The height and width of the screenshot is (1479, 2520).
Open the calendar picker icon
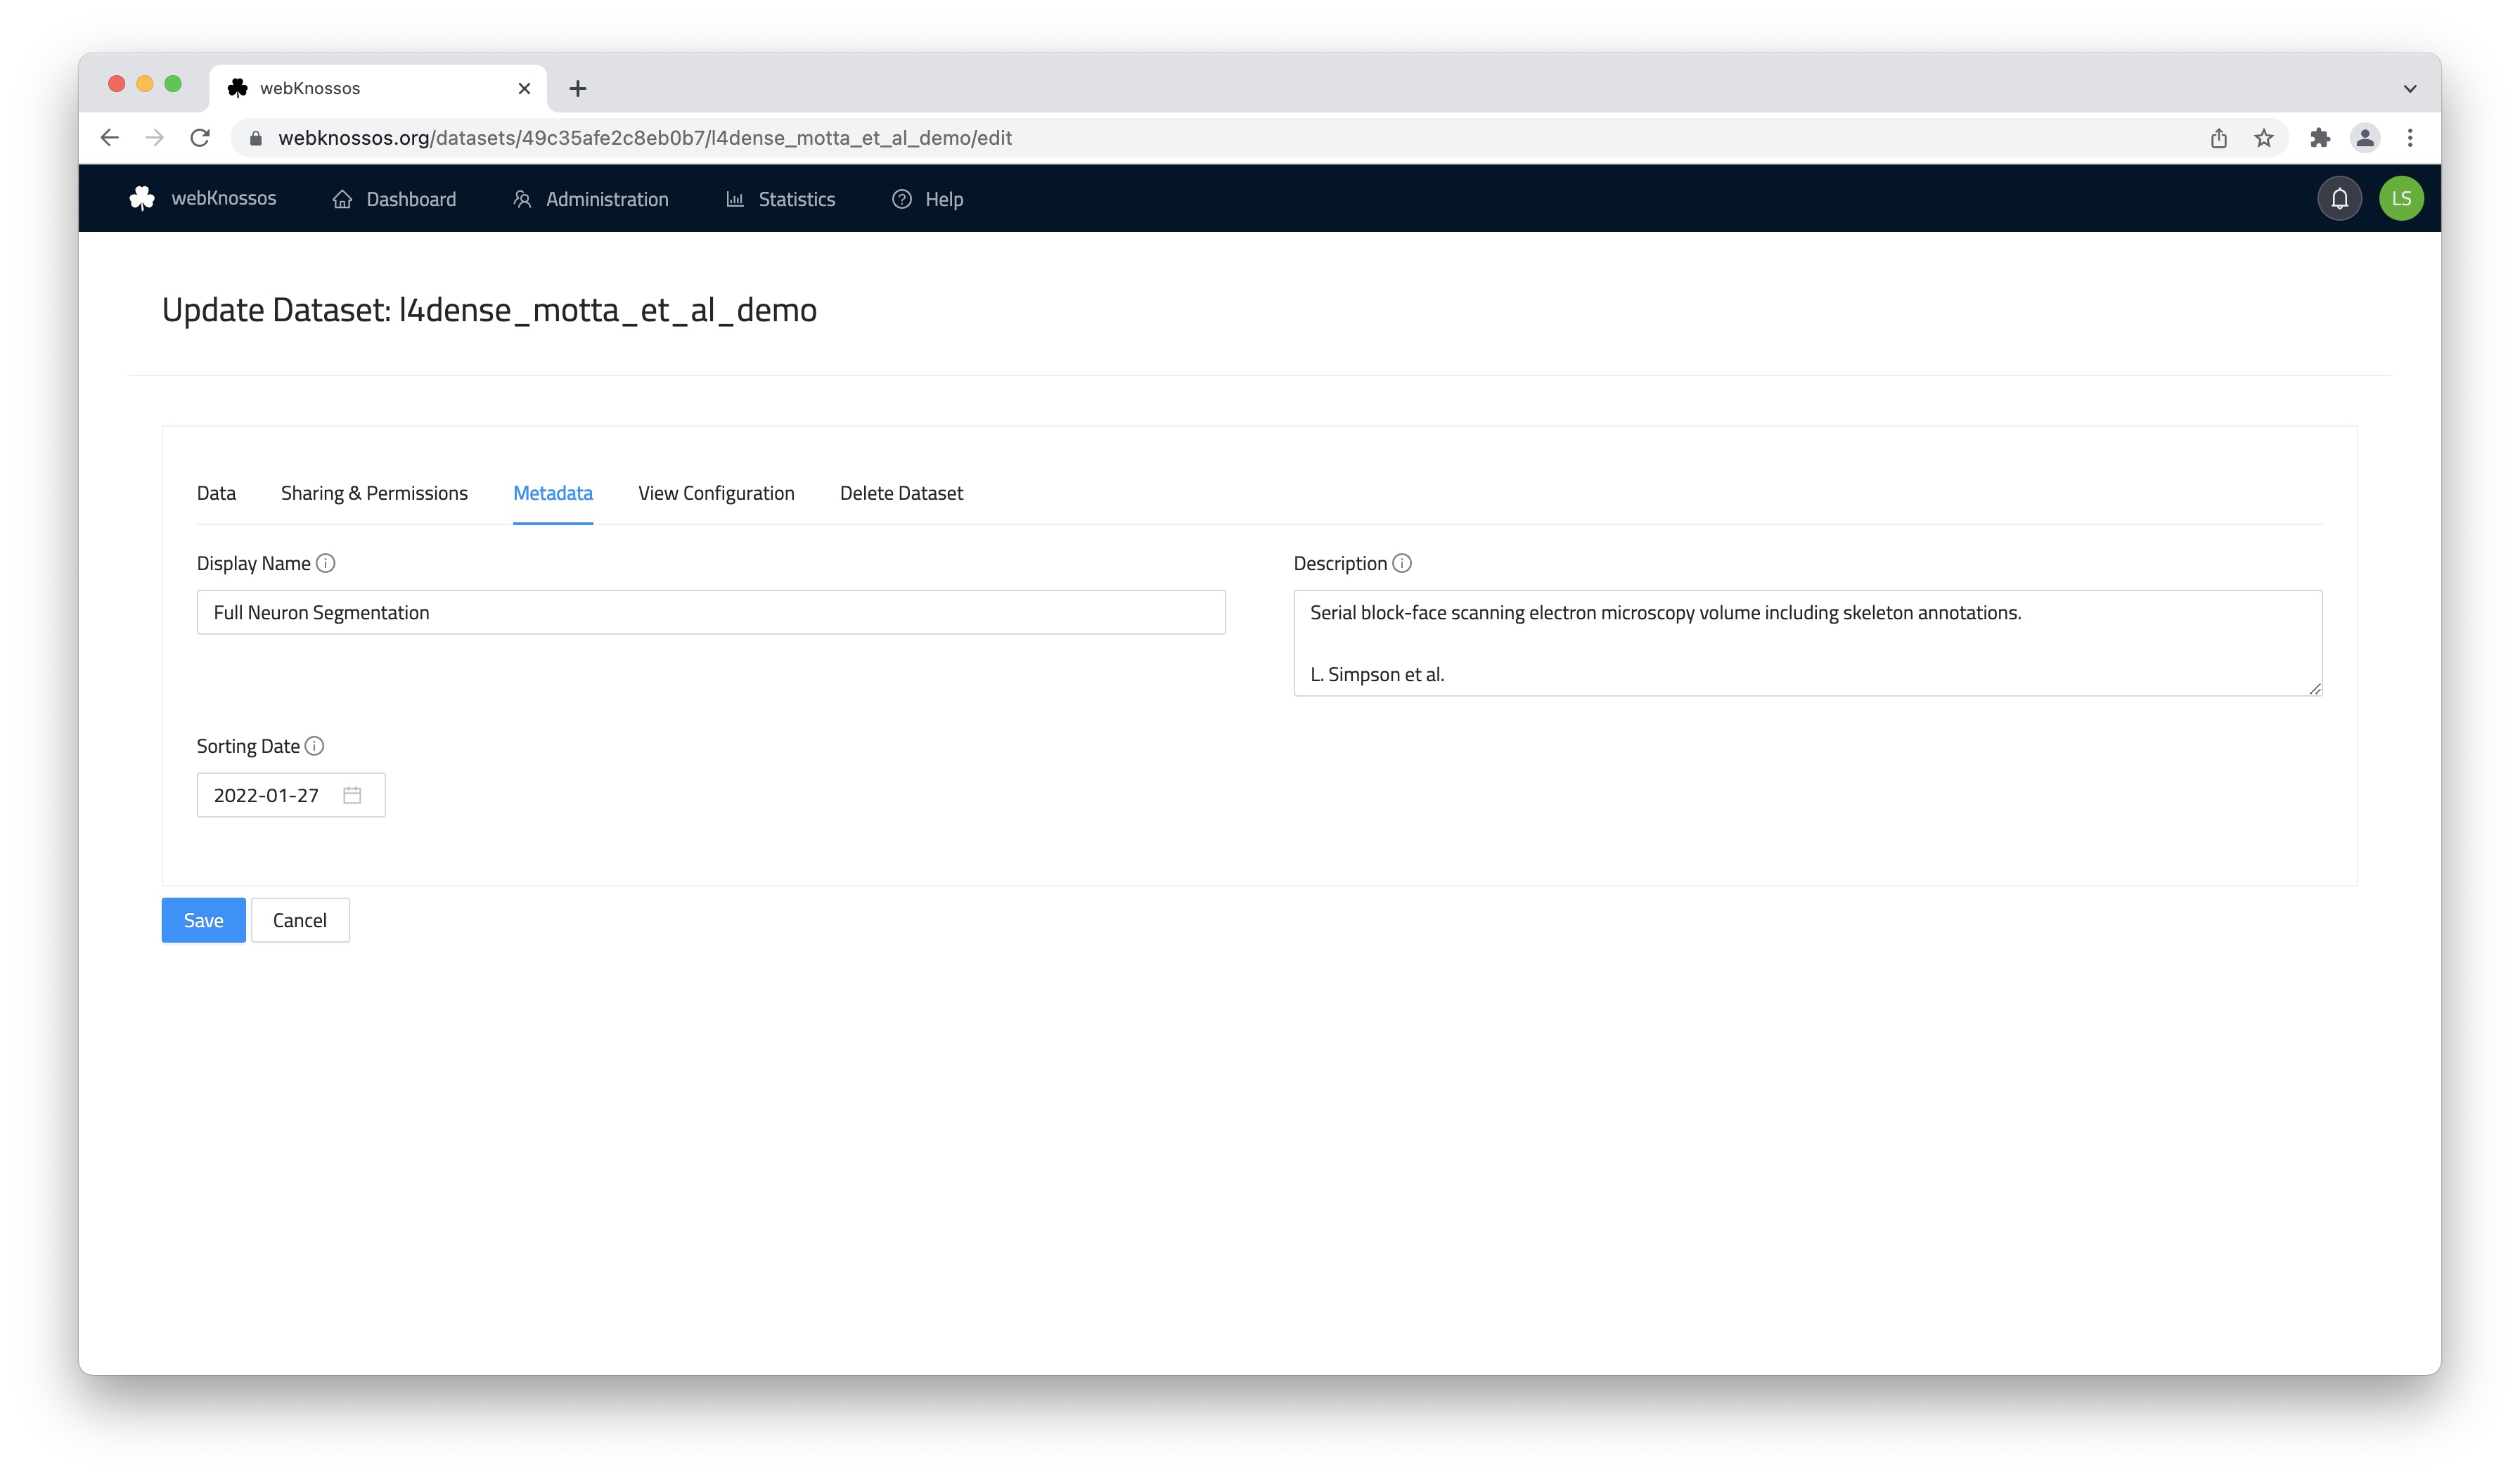[352, 795]
